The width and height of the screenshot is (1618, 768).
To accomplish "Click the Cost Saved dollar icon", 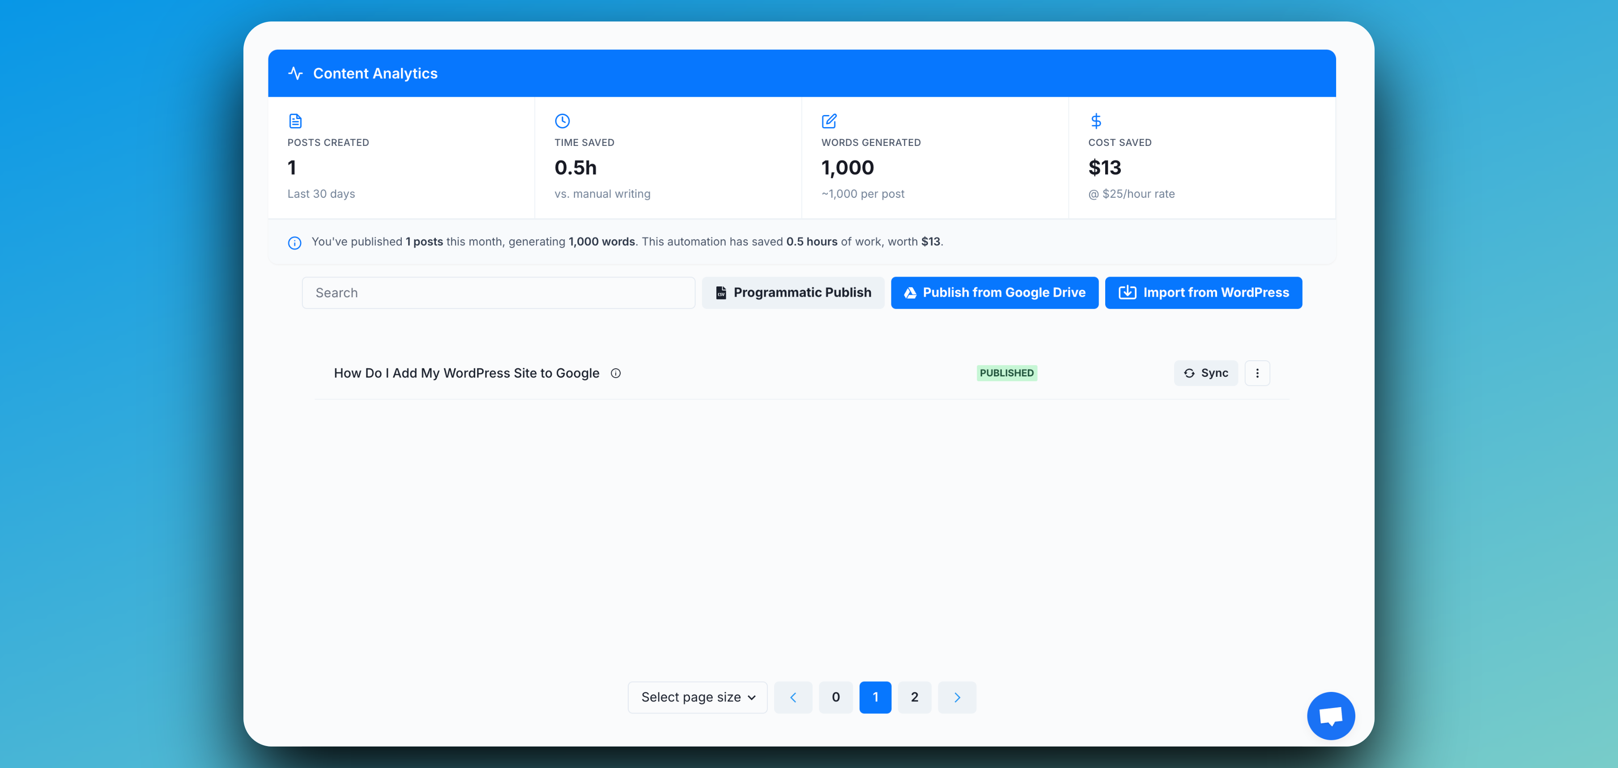I will click(1096, 121).
